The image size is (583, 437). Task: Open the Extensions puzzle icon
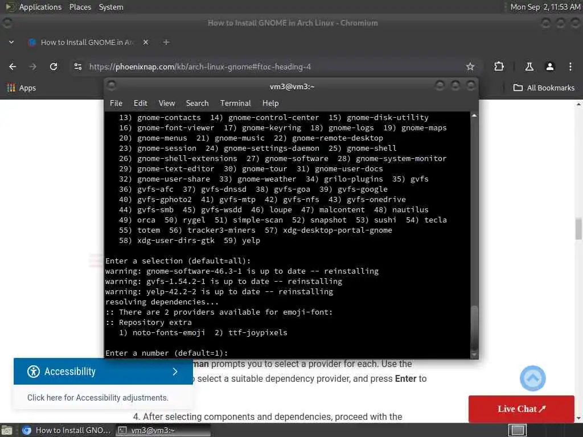pos(499,67)
